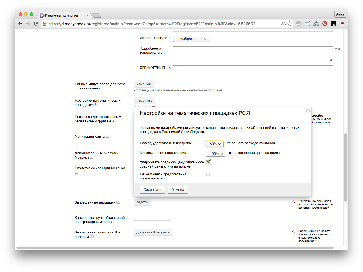The height and width of the screenshot is (272, 363).
Task: Open the Chrome hamburger menu
Action: (x=343, y=24)
